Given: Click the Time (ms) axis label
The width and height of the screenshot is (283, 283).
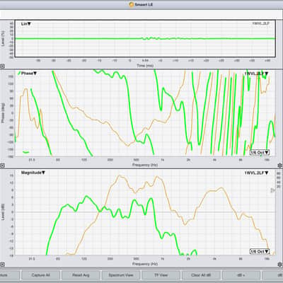Looking at the screenshot, I should click(x=145, y=66).
